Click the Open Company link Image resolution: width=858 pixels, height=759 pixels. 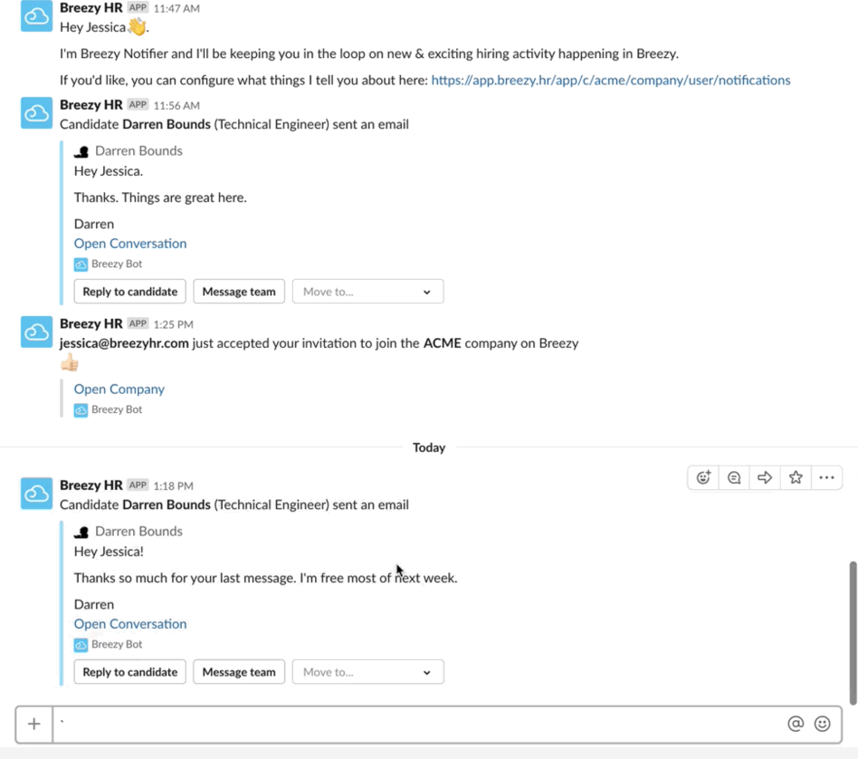click(x=119, y=389)
